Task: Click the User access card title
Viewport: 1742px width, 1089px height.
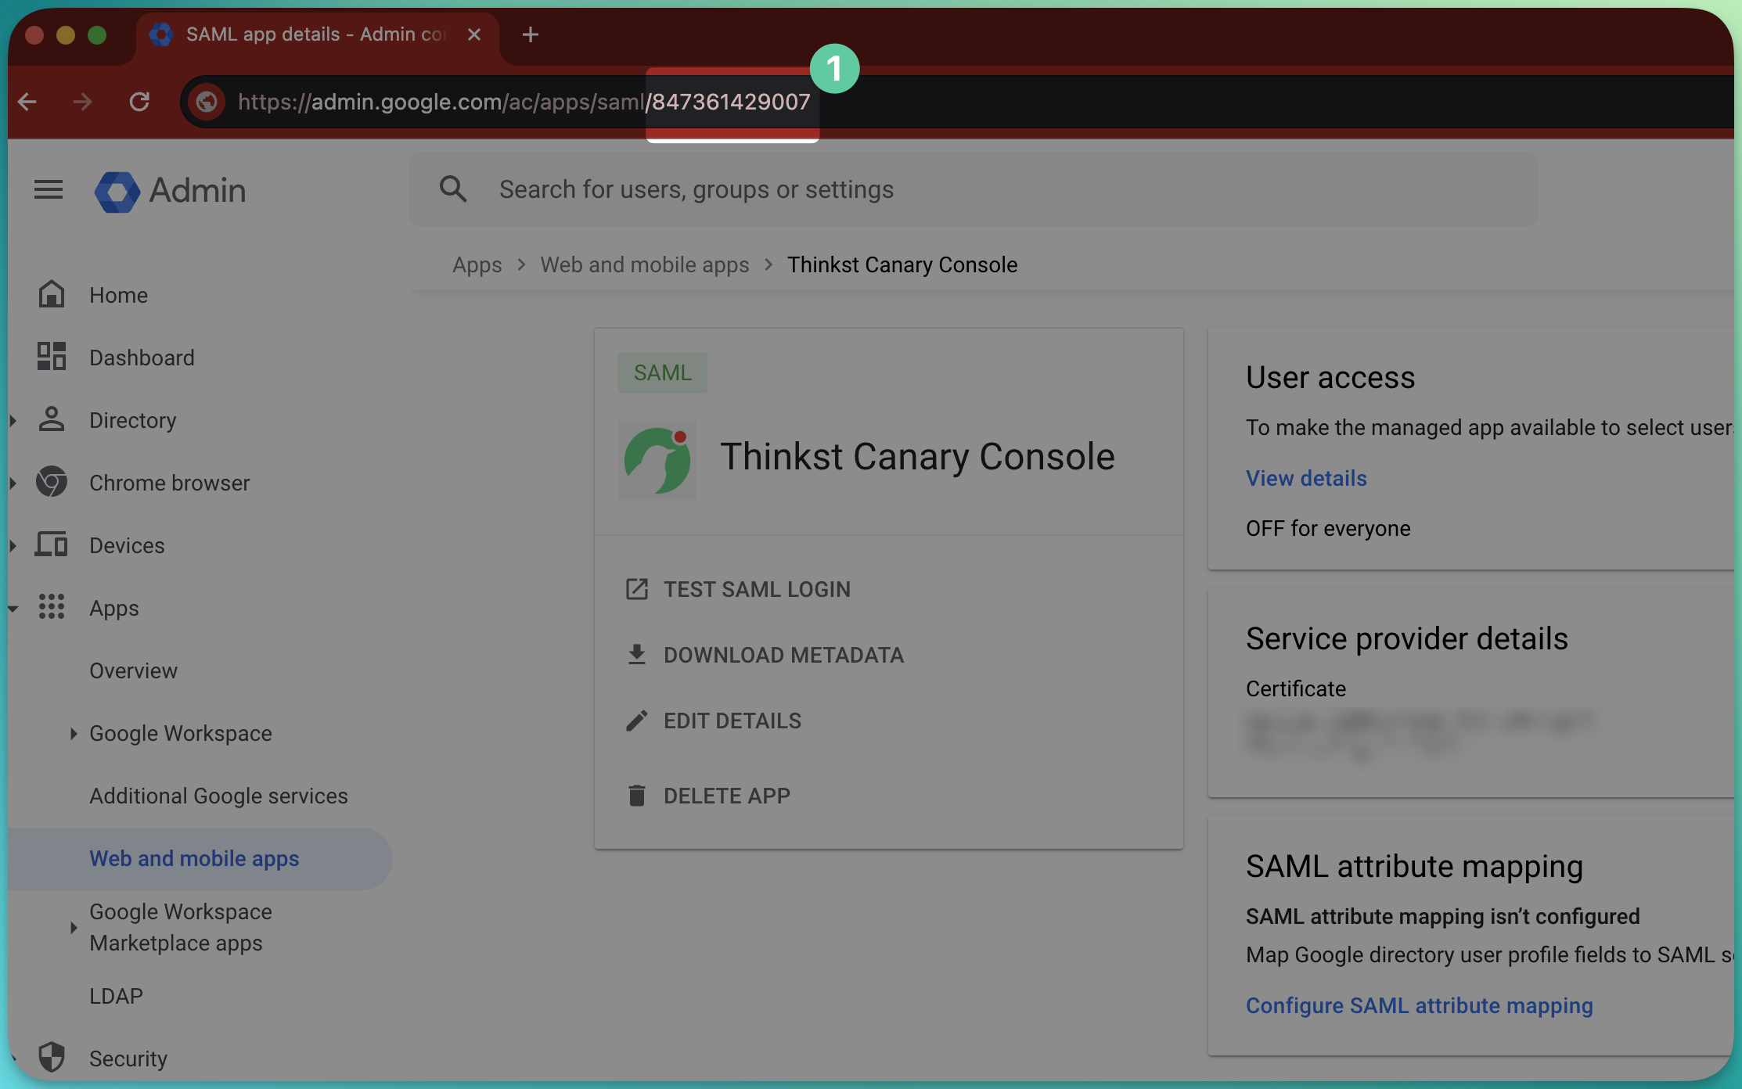Action: point(1330,377)
